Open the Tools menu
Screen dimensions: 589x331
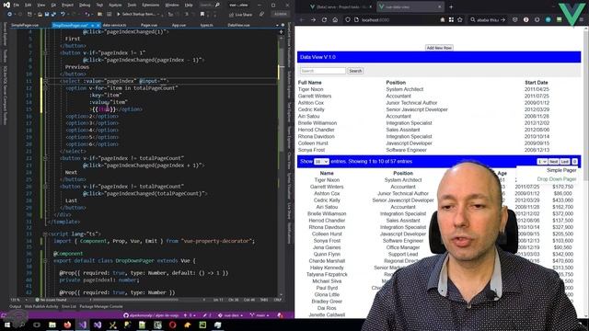pos(132,6)
